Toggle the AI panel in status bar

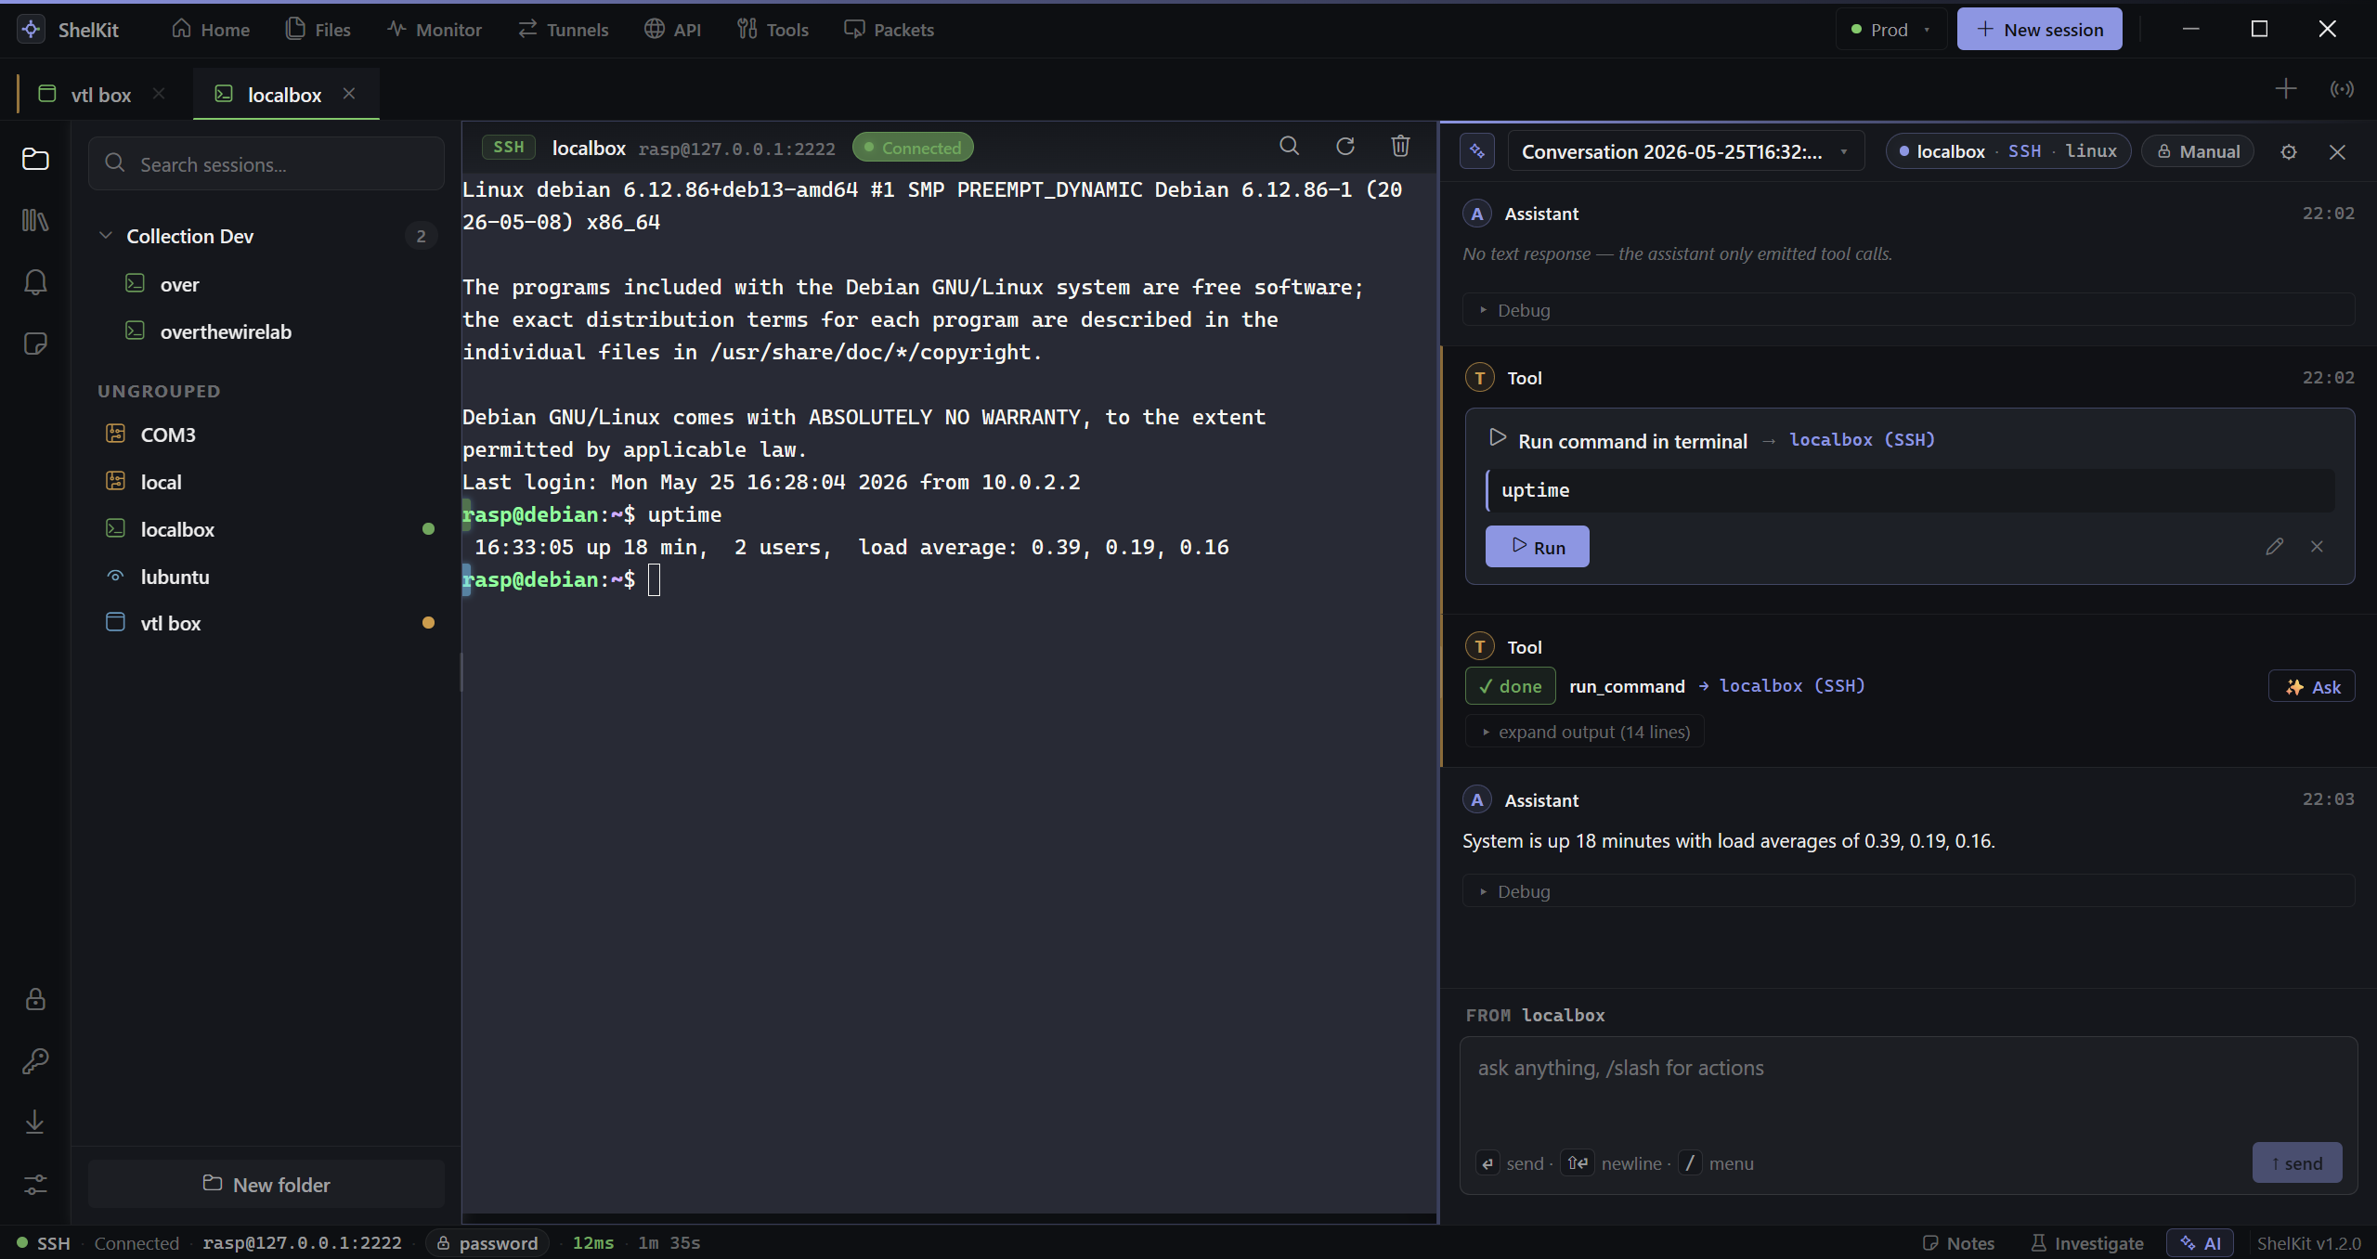point(2200,1243)
